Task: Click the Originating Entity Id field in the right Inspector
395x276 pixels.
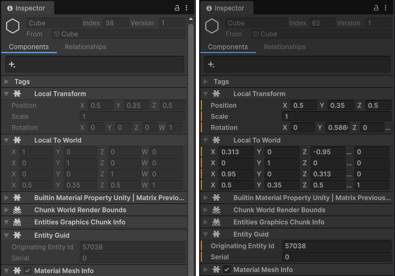Action: pyautogui.click(x=336, y=246)
